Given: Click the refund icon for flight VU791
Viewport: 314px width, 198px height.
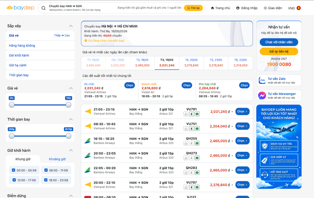Looking at the screenshot, I should (186, 114).
